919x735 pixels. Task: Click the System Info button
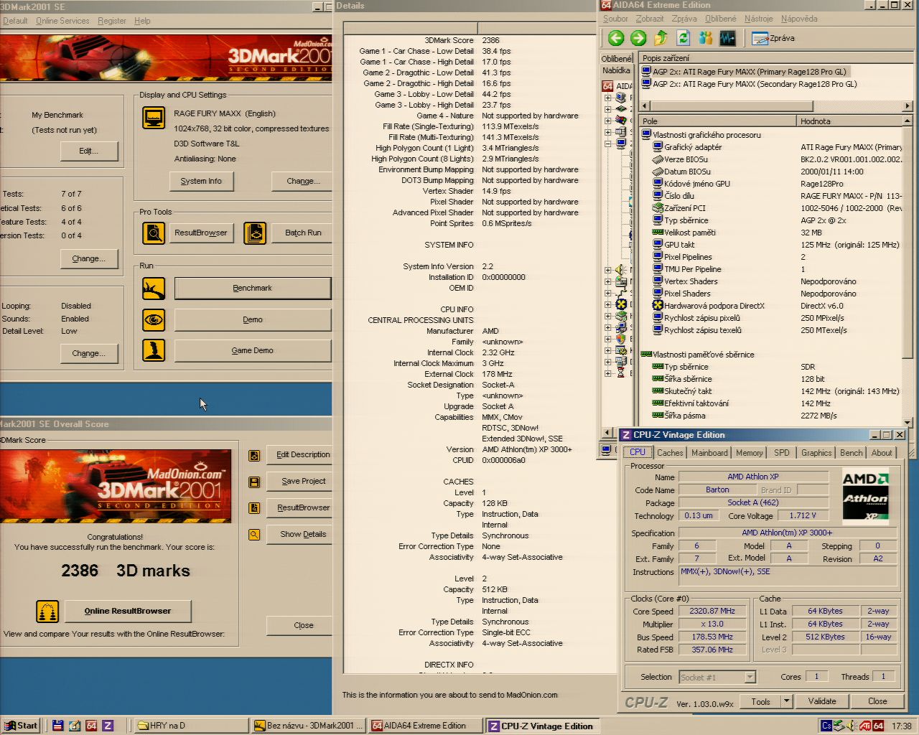click(x=201, y=182)
